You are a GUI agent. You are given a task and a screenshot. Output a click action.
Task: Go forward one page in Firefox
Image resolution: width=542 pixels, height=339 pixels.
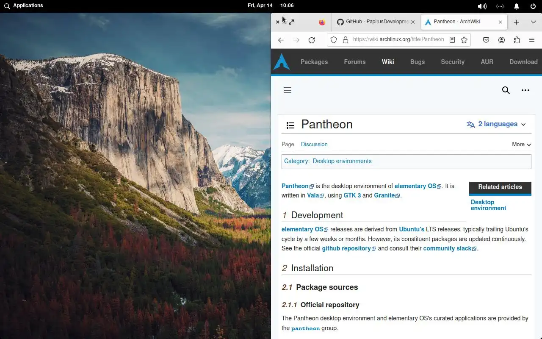tap(296, 40)
